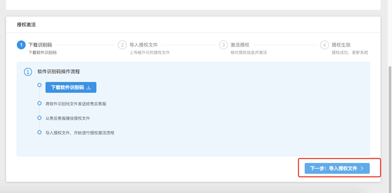Click the step 2 numbered circle
Viewport: 392px width, 193px height.
click(x=122, y=45)
